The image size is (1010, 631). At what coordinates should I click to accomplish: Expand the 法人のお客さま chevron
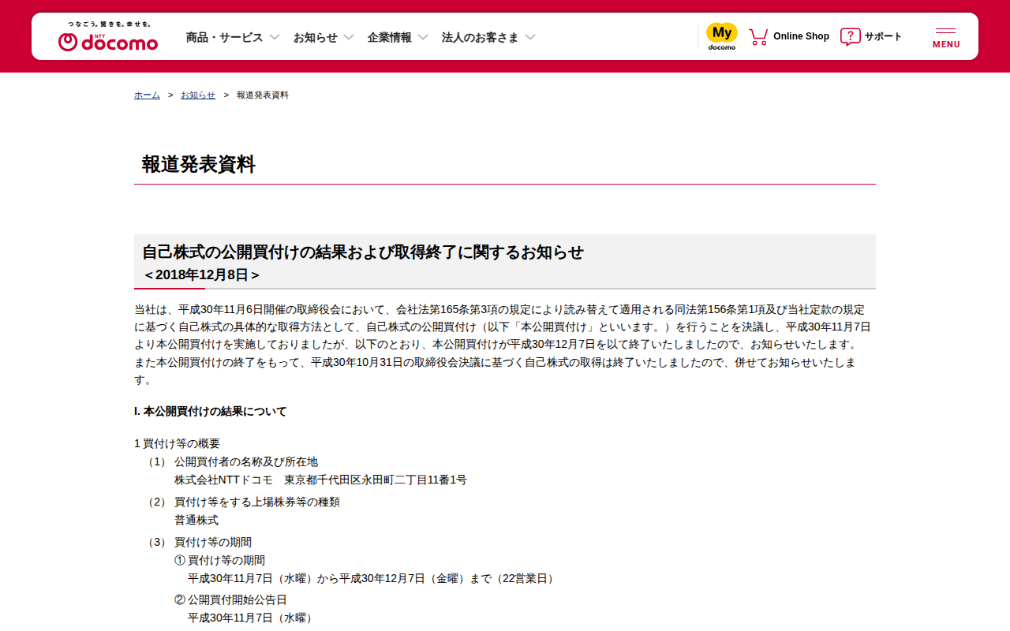(x=530, y=37)
